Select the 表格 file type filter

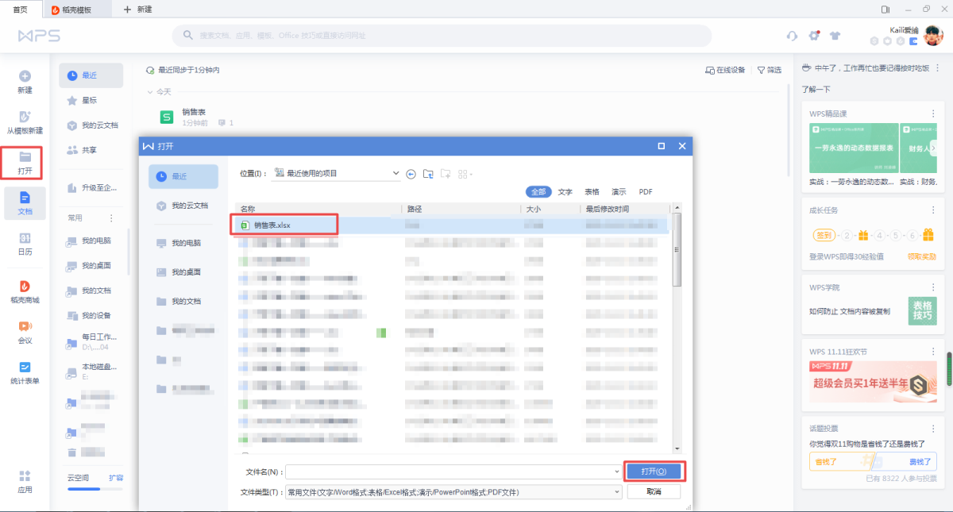[x=592, y=192]
